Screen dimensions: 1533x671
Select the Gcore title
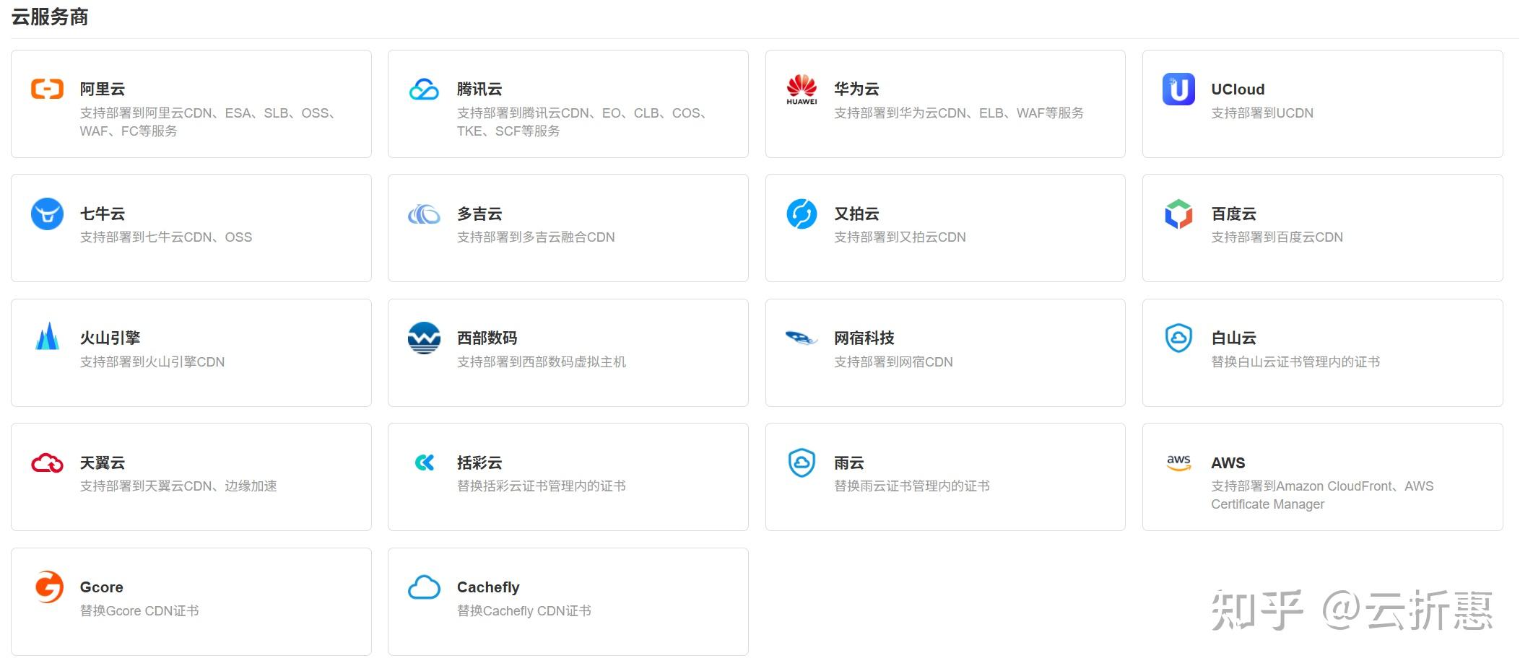101,587
